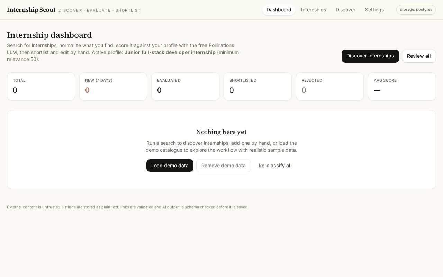Select the Rejected stat card
443x277 pixels.
(330, 87)
